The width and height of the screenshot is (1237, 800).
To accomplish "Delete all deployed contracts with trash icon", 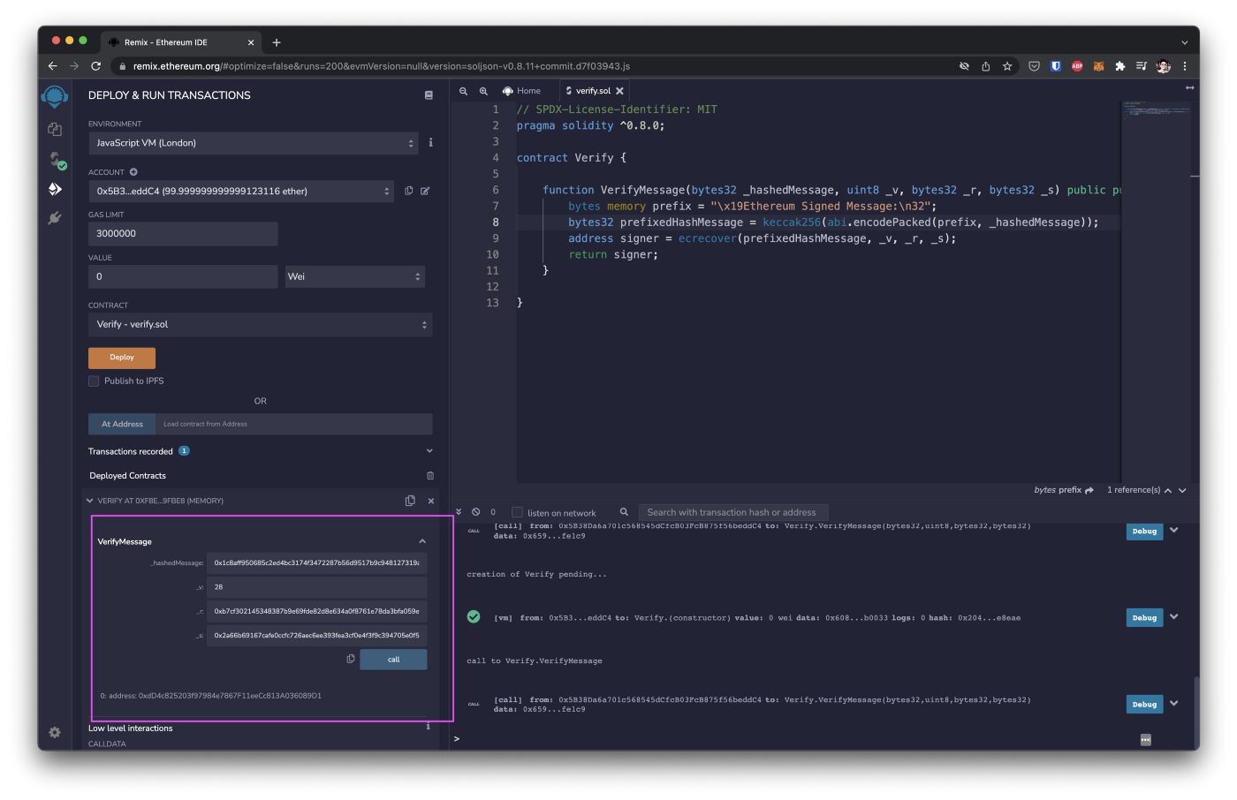I will [430, 475].
